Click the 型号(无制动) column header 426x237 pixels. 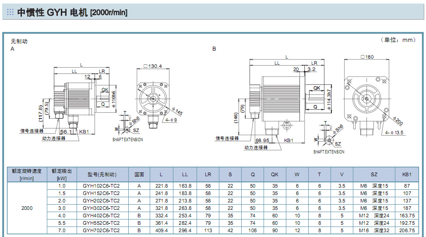(102, 174)
